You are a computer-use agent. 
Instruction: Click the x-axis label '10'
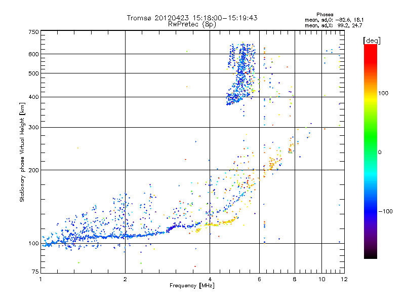coord(321,279)
